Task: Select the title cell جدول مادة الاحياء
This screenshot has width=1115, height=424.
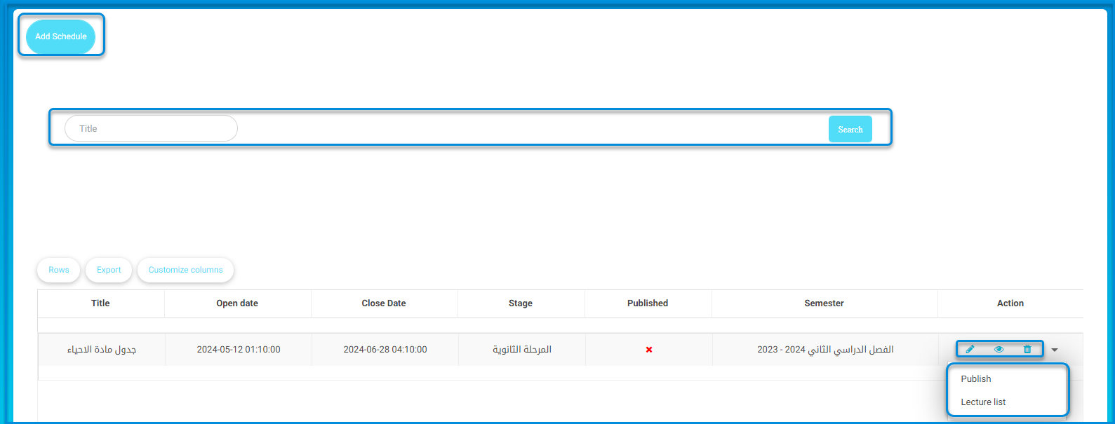Action: click(102, 350)
